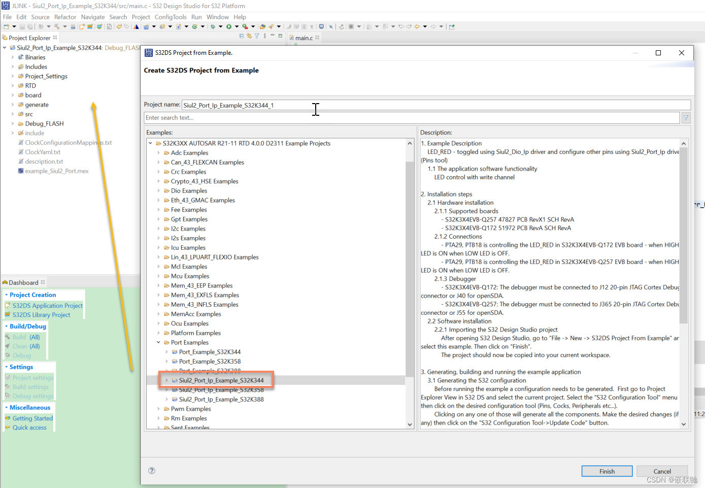Collapse the Project Creation dashboard section
705x488 pixels.
(x=6, y=295)
